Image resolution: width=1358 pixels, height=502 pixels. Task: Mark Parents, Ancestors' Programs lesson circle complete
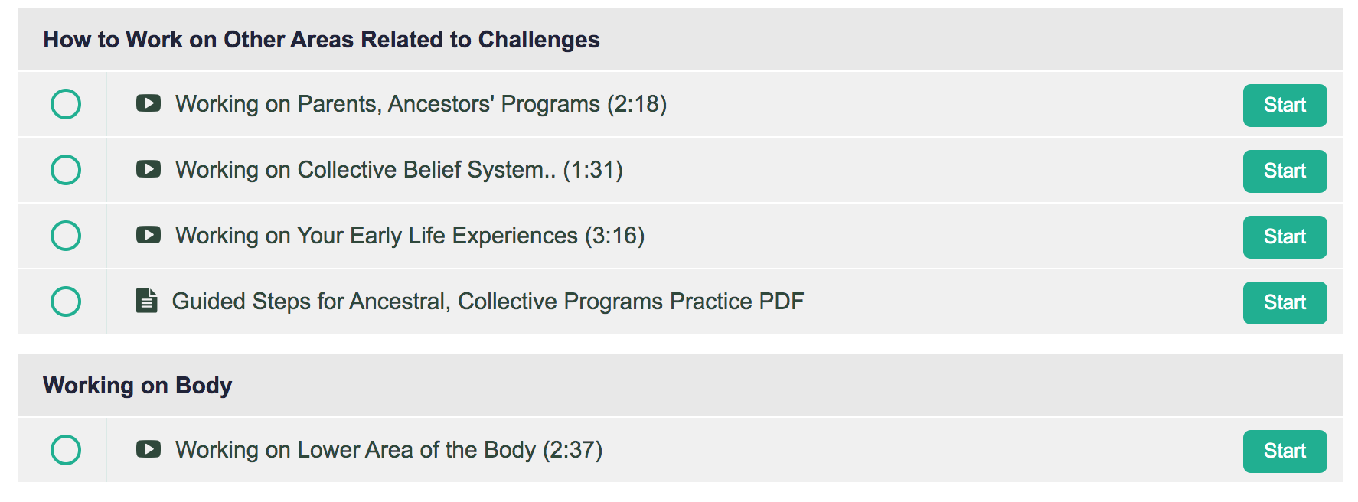tap(66, 104)
